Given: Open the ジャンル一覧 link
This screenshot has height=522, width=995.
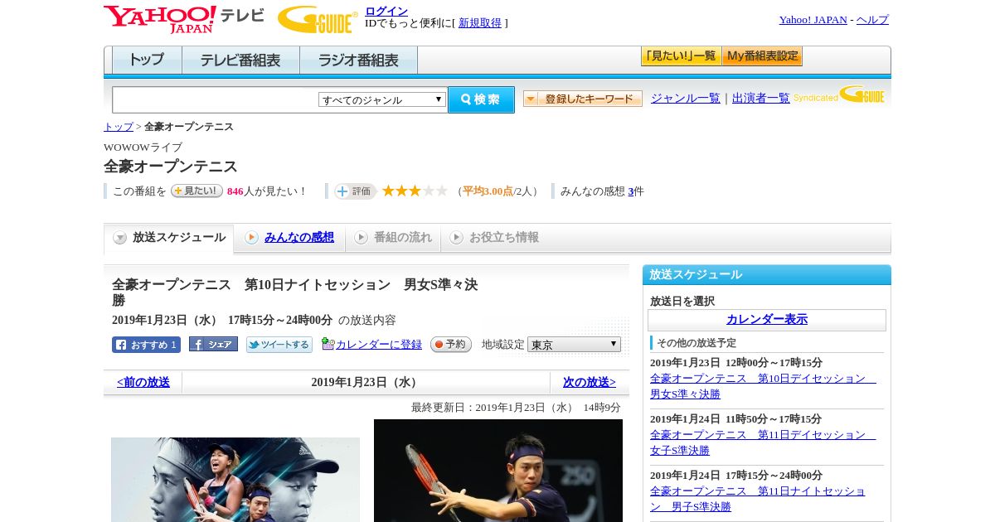Looking at the screenshot, I should coord(686,99).
